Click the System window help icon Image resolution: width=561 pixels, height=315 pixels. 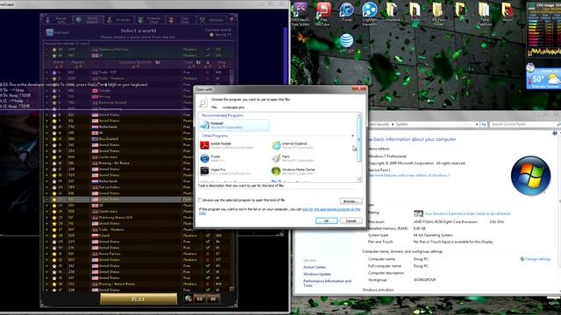(555, 133)
